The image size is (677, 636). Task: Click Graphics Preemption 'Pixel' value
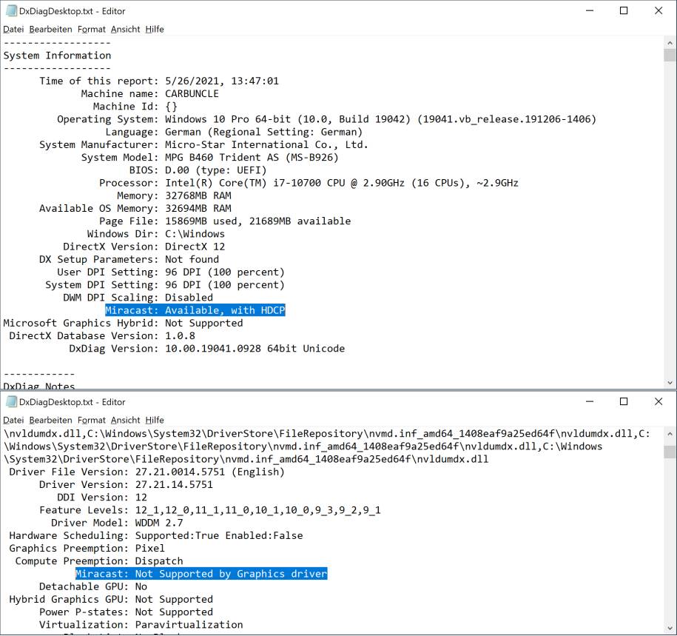coord(149,549)
